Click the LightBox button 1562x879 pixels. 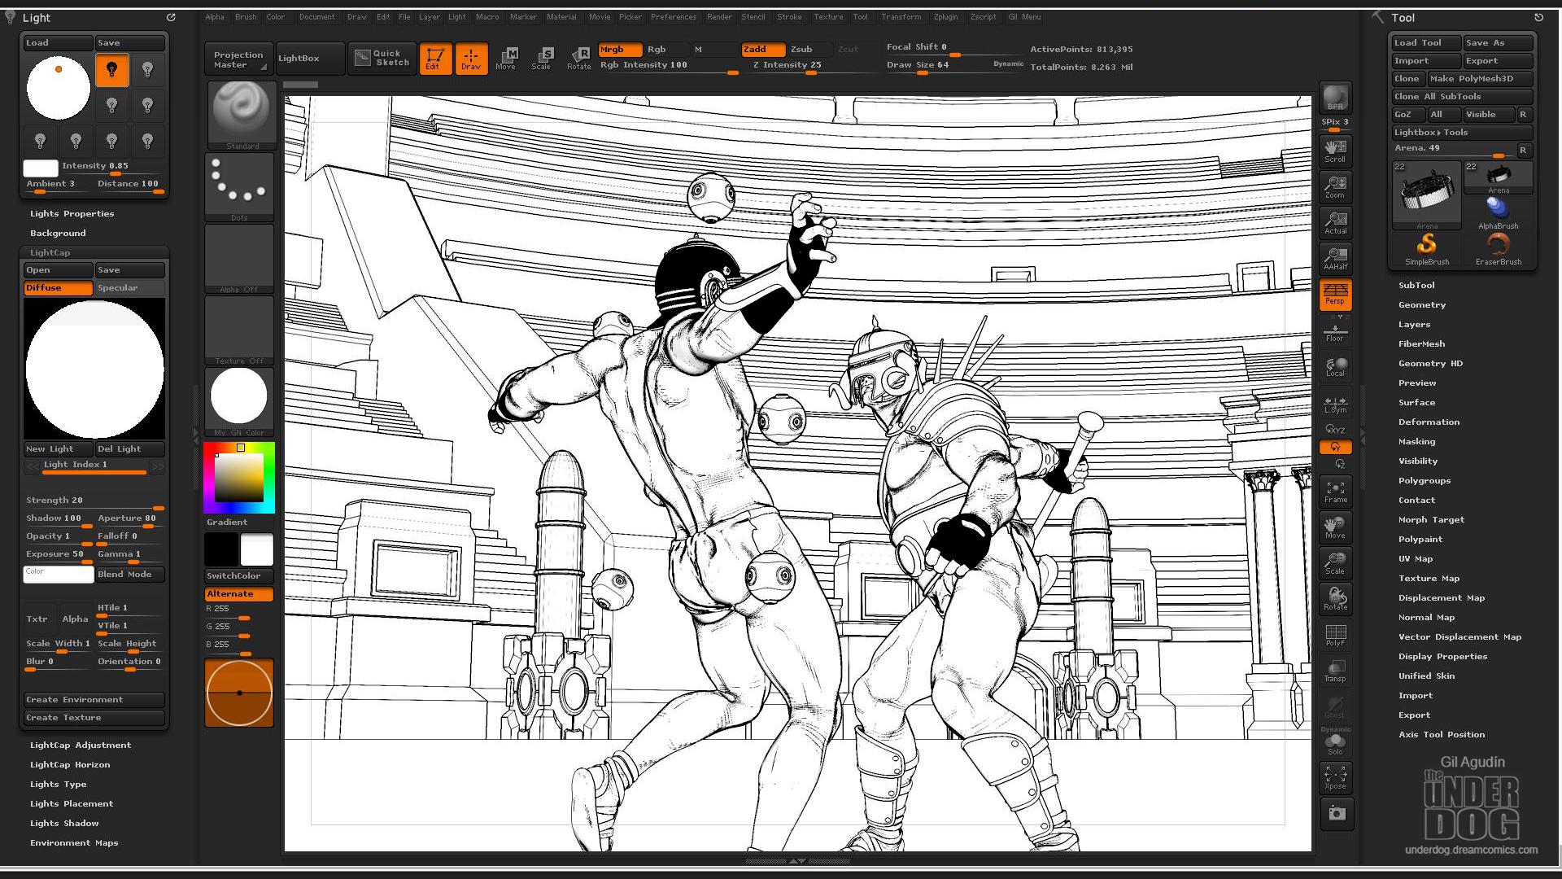(310, 59)
